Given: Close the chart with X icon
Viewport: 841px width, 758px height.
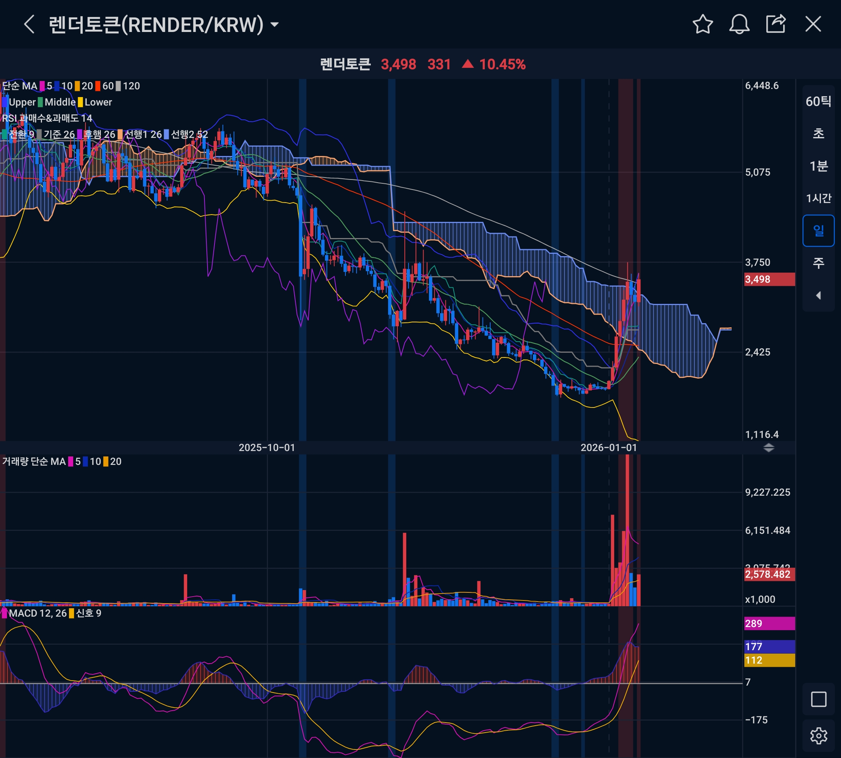Looking at the screenshot, I should pyautogui.click(x=813, y=24).
